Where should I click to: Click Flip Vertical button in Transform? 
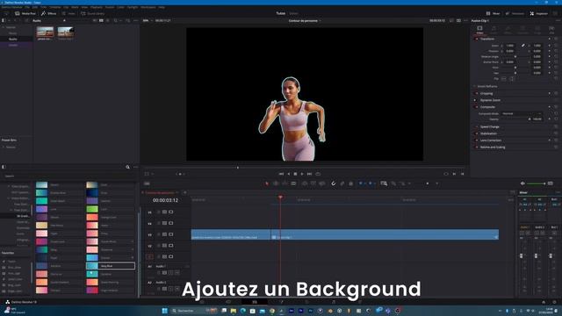click(511, 78)
